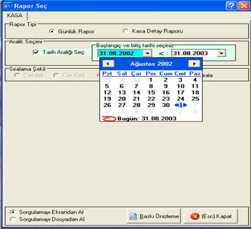This screenshot has height=229, width=251.
Task: Click the print preview icon on Baskı Önizleme
Action: (133, 216)
